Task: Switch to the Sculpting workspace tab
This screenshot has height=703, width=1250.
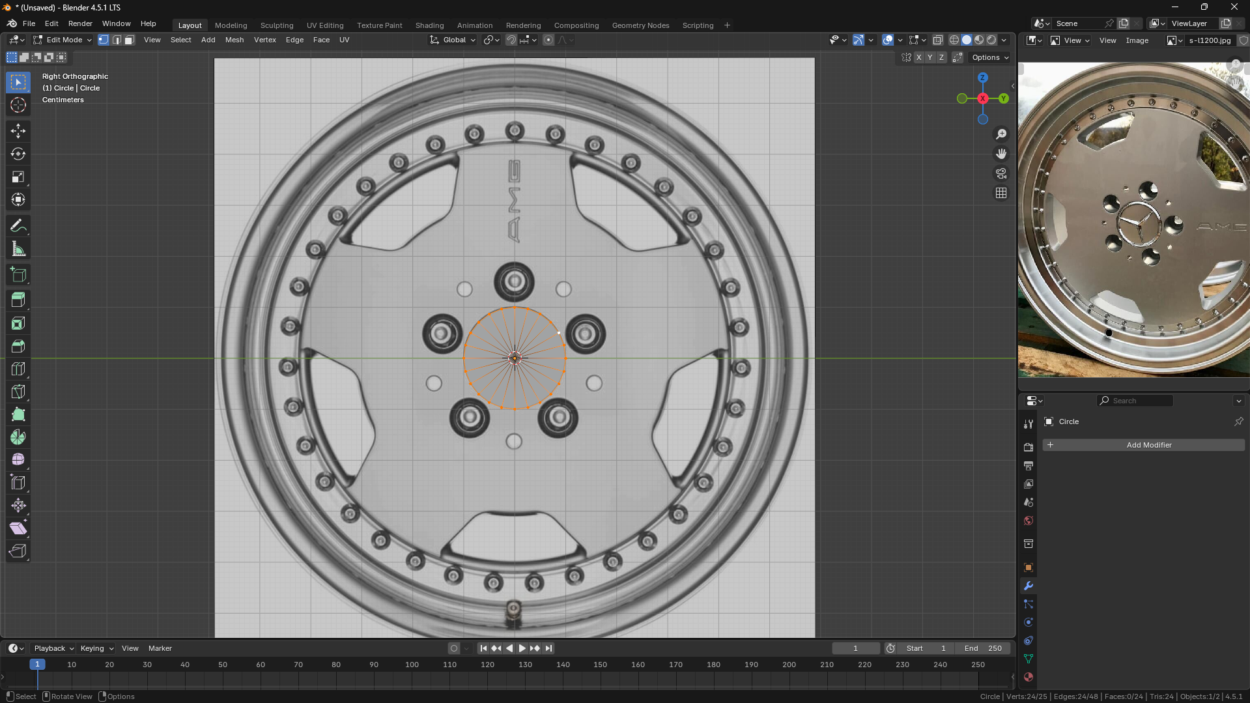Action: pos(277,25)
